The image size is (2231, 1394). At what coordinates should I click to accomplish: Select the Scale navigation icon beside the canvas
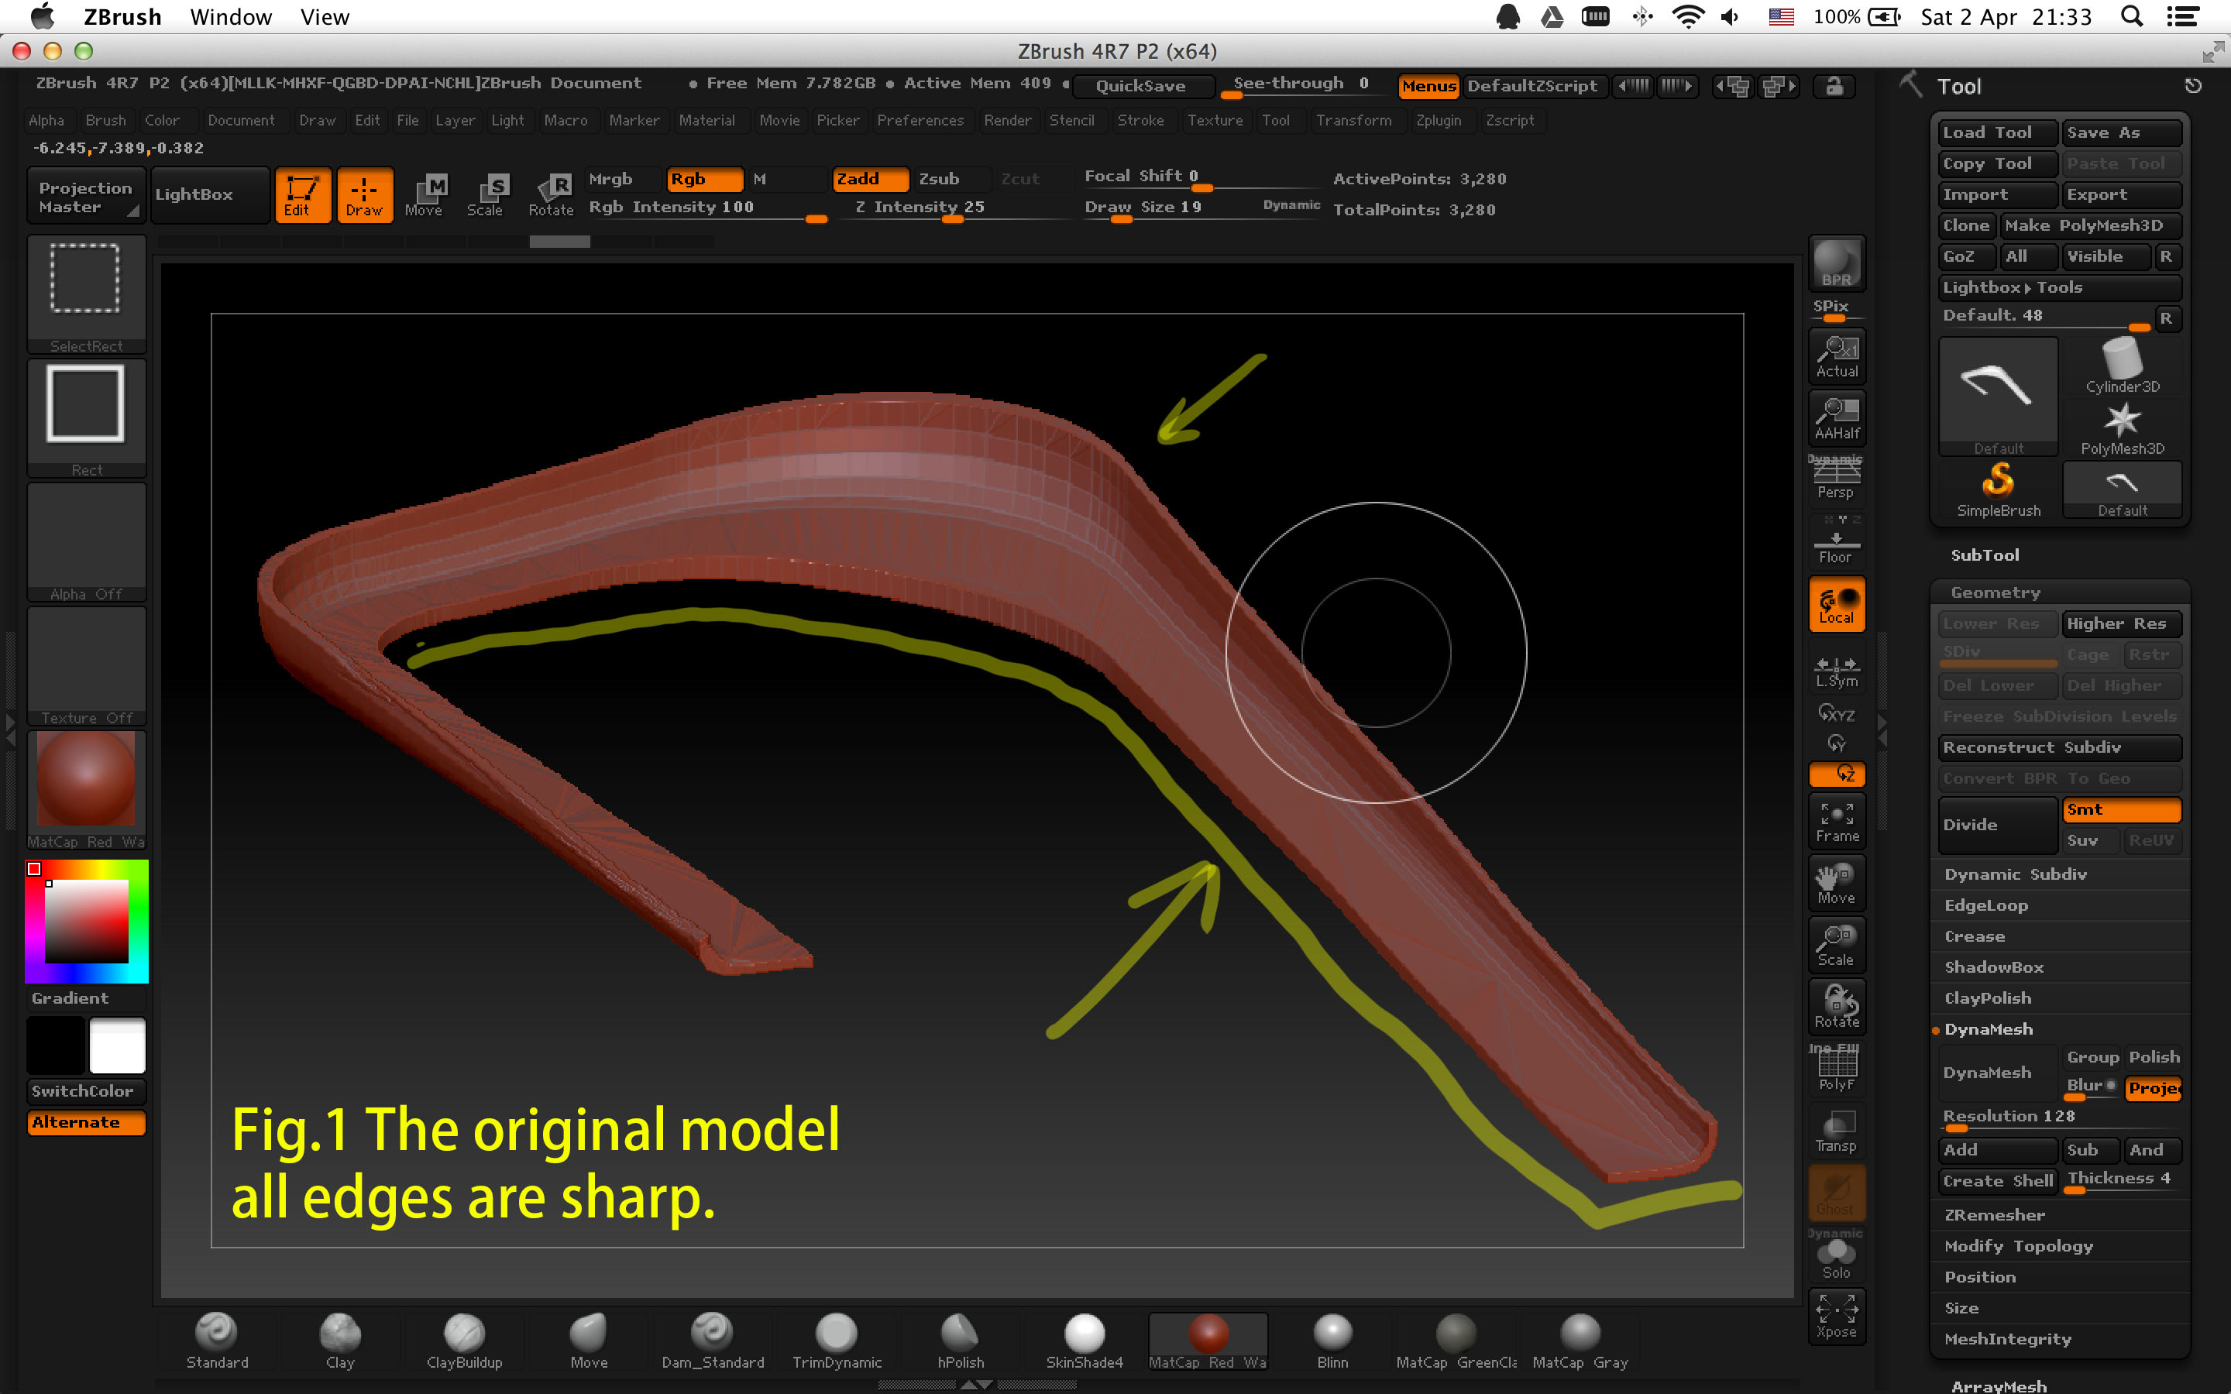point(1837,945)
